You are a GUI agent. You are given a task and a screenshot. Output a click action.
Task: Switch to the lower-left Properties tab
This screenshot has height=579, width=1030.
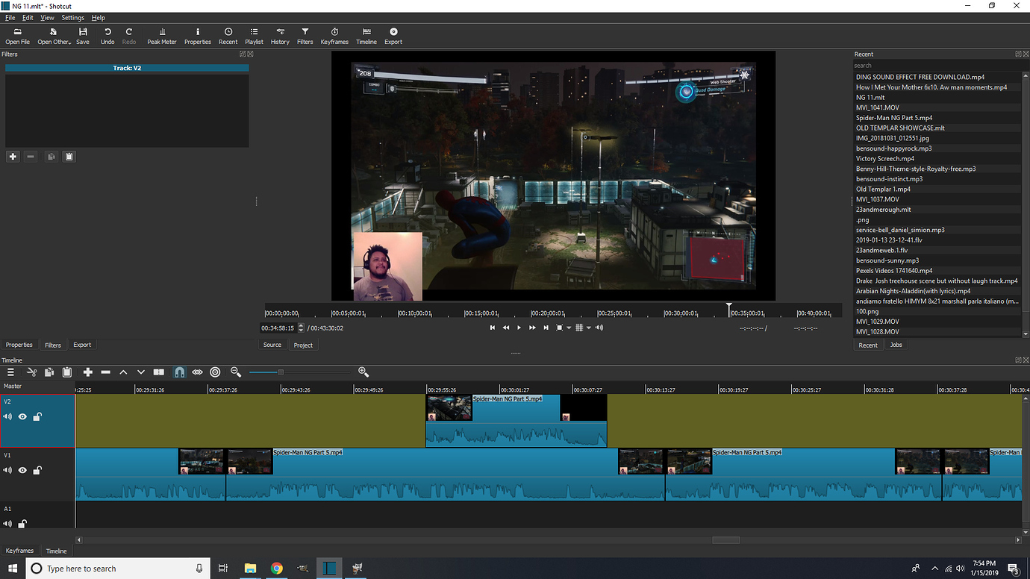tap(19, 345)
